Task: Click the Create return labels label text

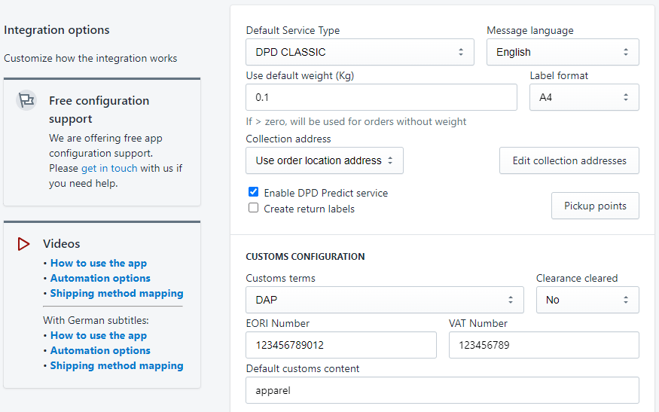Action: click(x=309, y=209)
